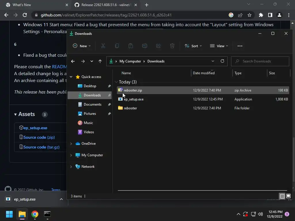Expand address bar history dropdown
295x221 pixels.
pos(213,61)
